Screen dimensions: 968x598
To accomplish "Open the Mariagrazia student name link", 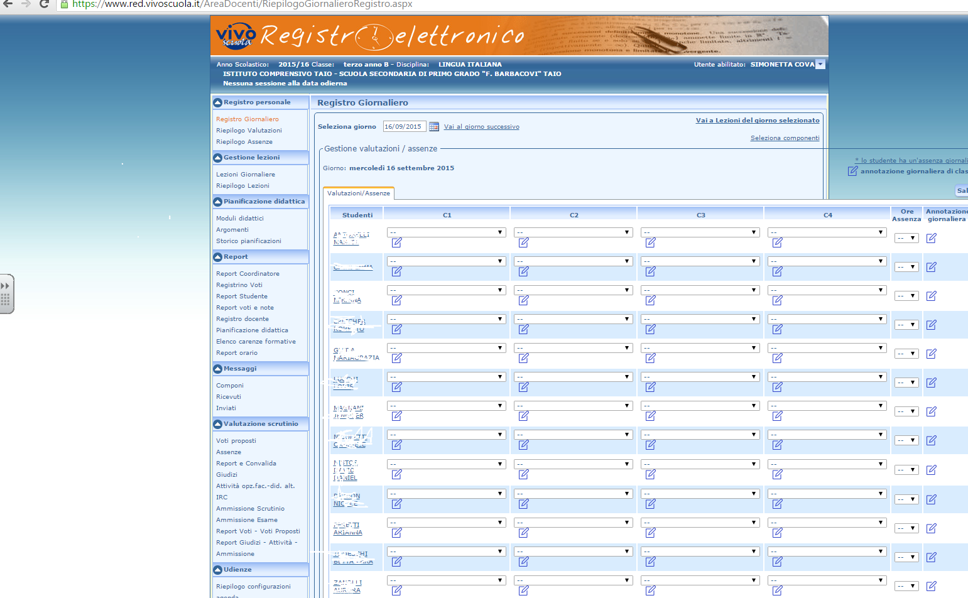I will 356,354.
